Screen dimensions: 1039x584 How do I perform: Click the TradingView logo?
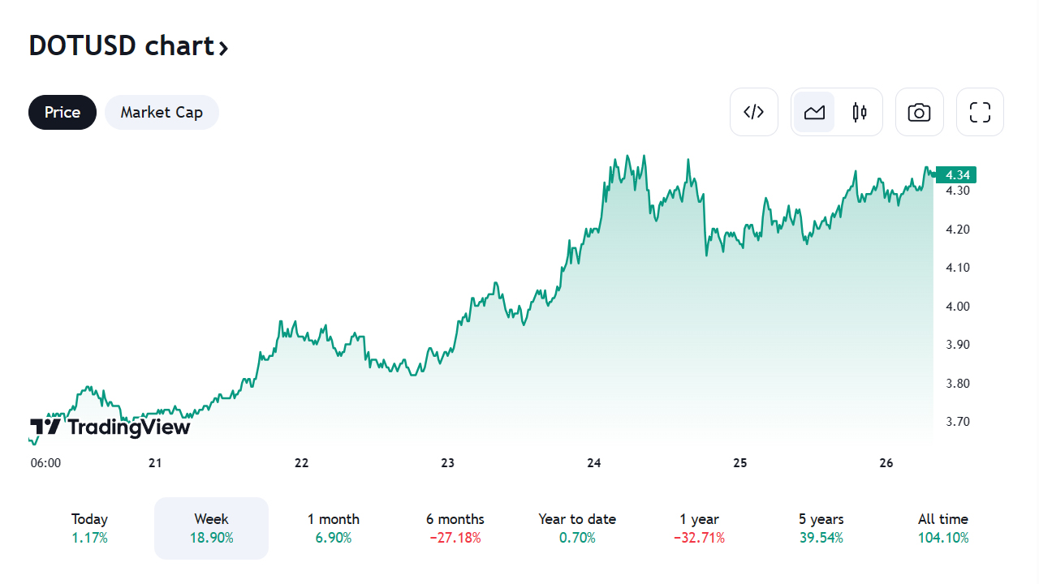(110, 427)
